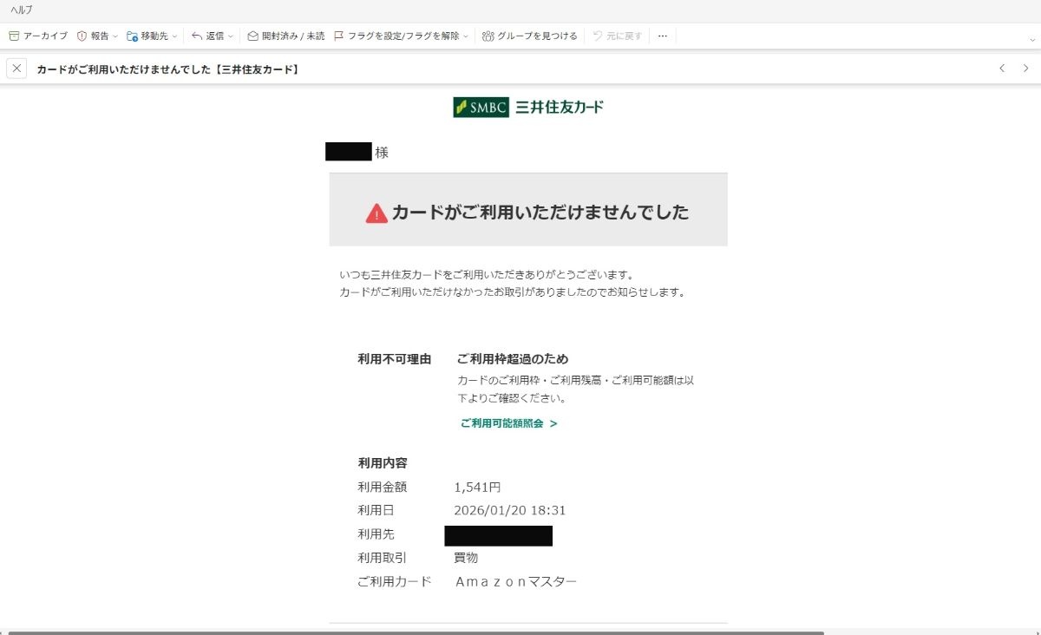Click the Archive (アーカイブ) icon
The height and width of the screenshot is (635, 1041).
[x=14, y=36]
